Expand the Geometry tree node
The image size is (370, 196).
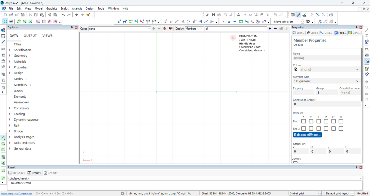tap(10, 56)
